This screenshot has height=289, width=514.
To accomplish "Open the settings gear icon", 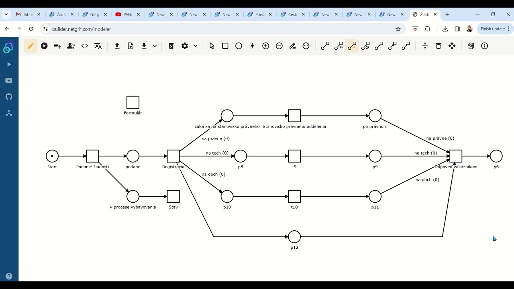I will click(x=185, y=46).
